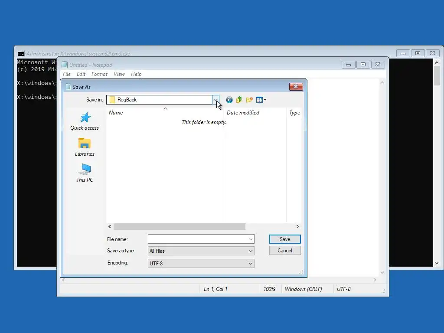Maximize the Notepad window
Screen dimensions: 444x333
coord(363,65)
